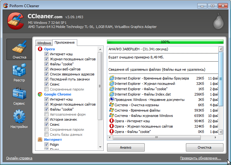Uncheck Opera Журнал посещенных сайтов
This screenshot has height=165, width=231.
point(46,59)
